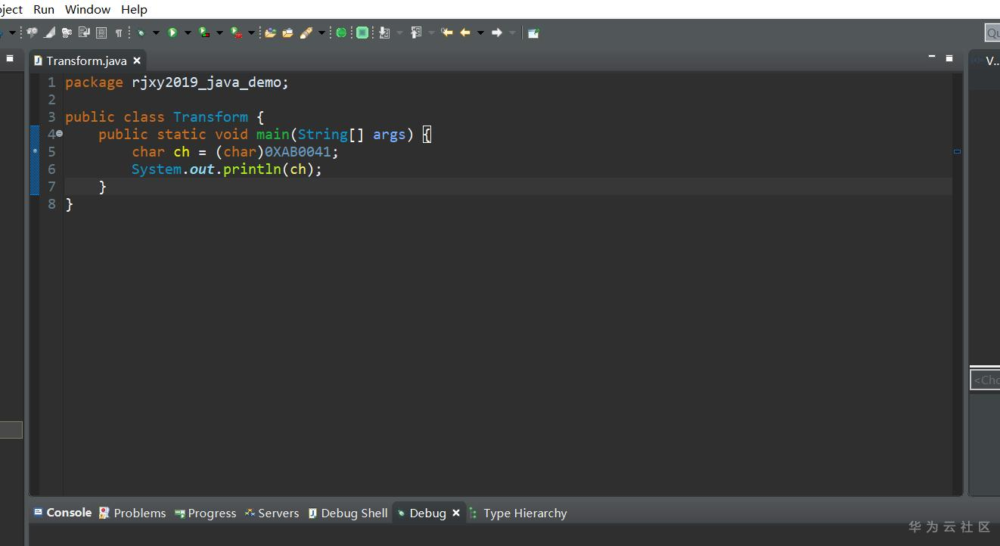This screenshot has width=1000, height=546.
Task: Click the torch-shaped Search toolbar icon
Action: (306, 33)
